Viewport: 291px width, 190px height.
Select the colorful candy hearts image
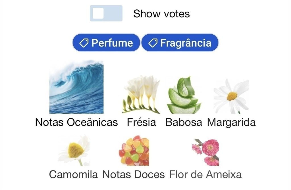tap(134, 151)
